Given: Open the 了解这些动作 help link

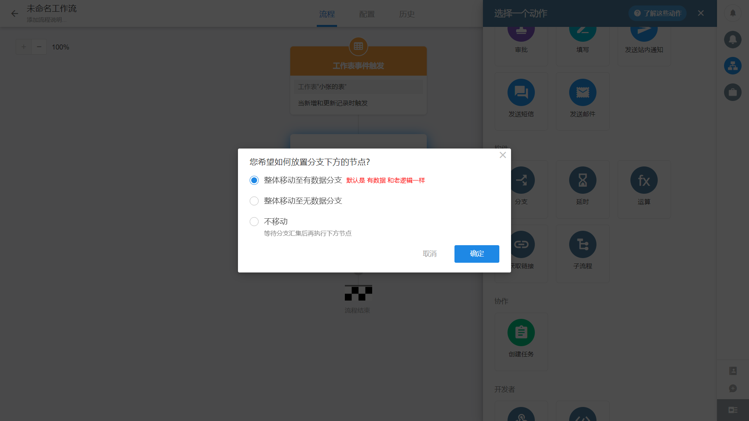Looking at the screenshot, I should [x=657, y=13].
